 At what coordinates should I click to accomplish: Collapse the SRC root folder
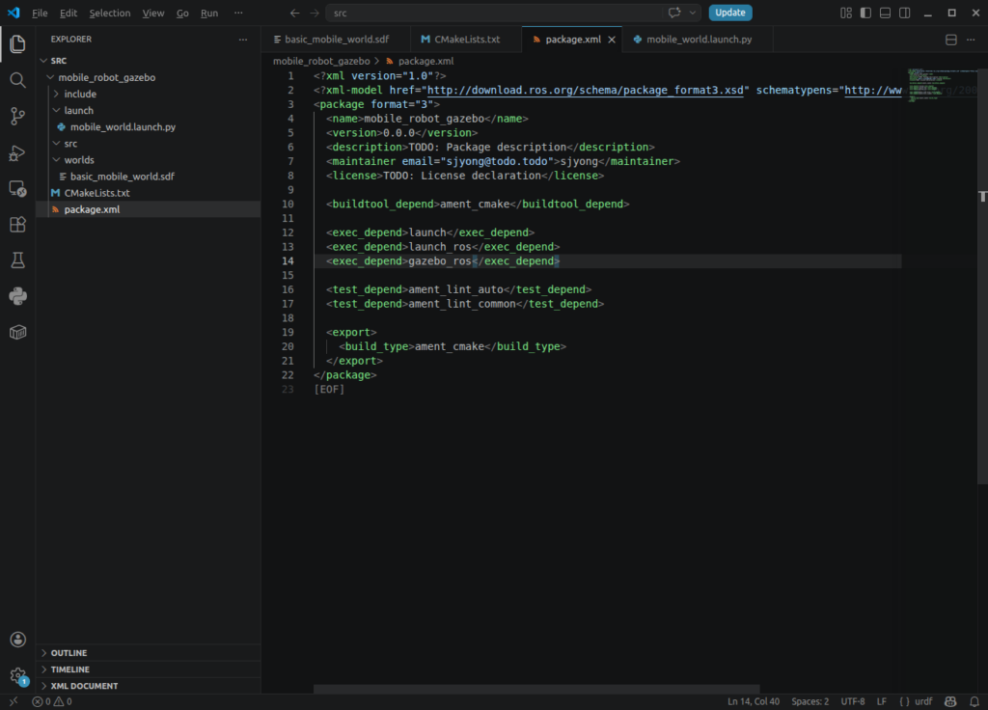click(x=43, y=61)
